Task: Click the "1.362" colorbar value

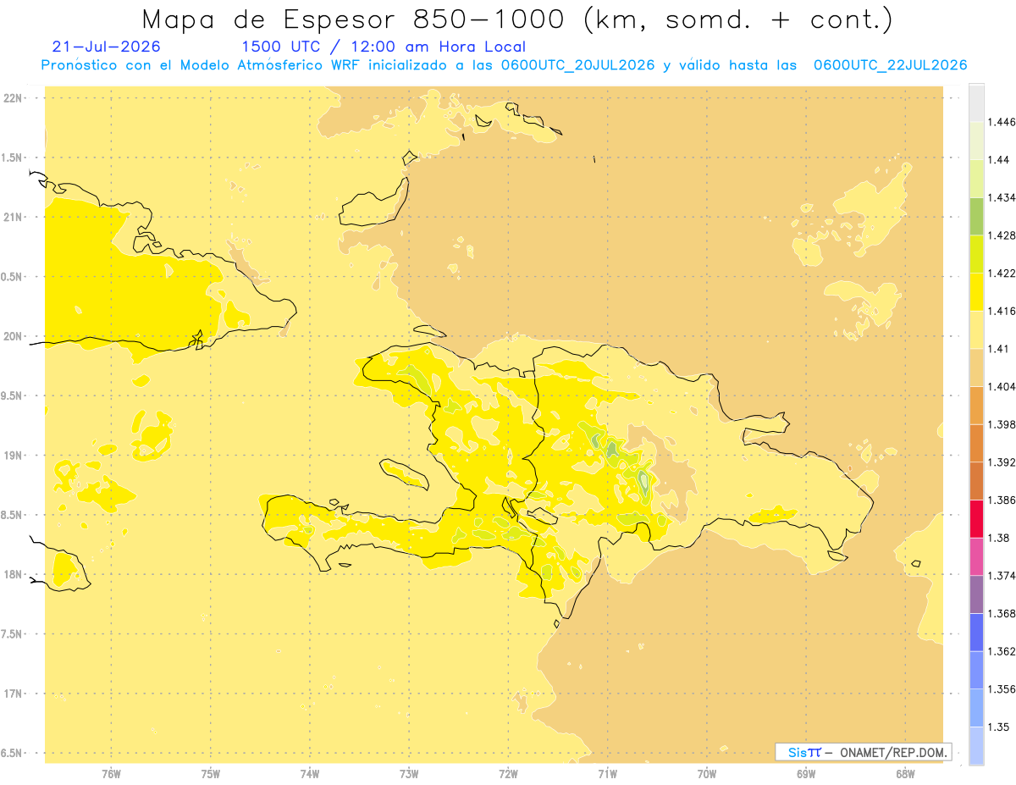Action: (1001, 651)
